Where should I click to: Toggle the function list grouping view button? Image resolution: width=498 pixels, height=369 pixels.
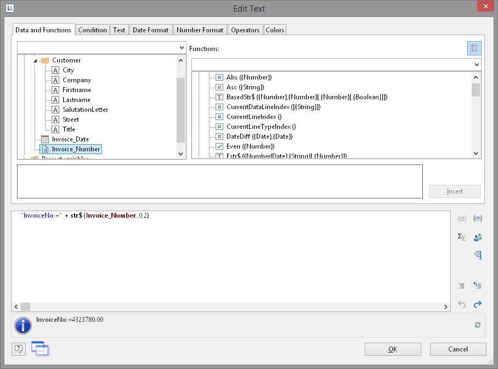[x=474, y=48]
